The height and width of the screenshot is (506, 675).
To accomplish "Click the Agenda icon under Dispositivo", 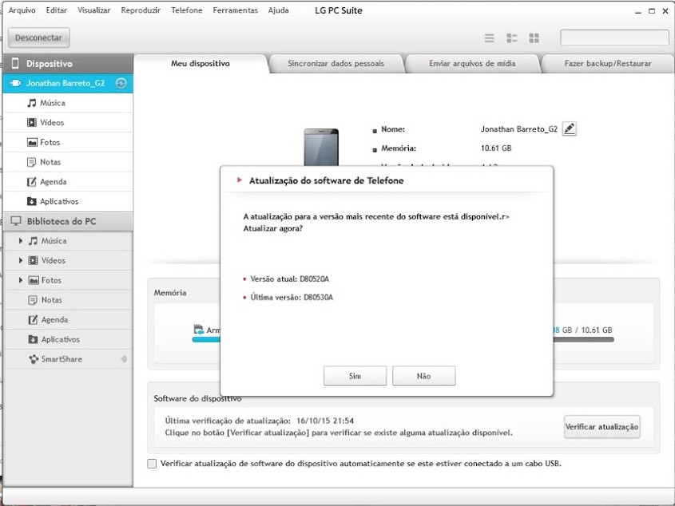I will click(31, 182).
